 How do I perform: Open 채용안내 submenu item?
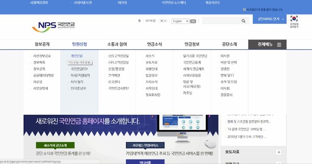[x=151, y=69]
